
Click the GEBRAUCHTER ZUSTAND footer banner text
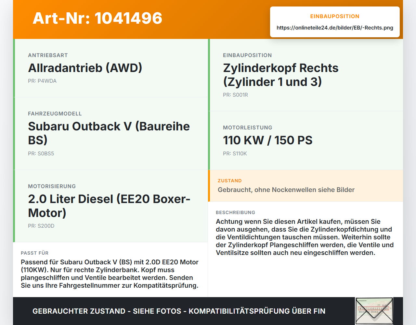click(179, 311)
